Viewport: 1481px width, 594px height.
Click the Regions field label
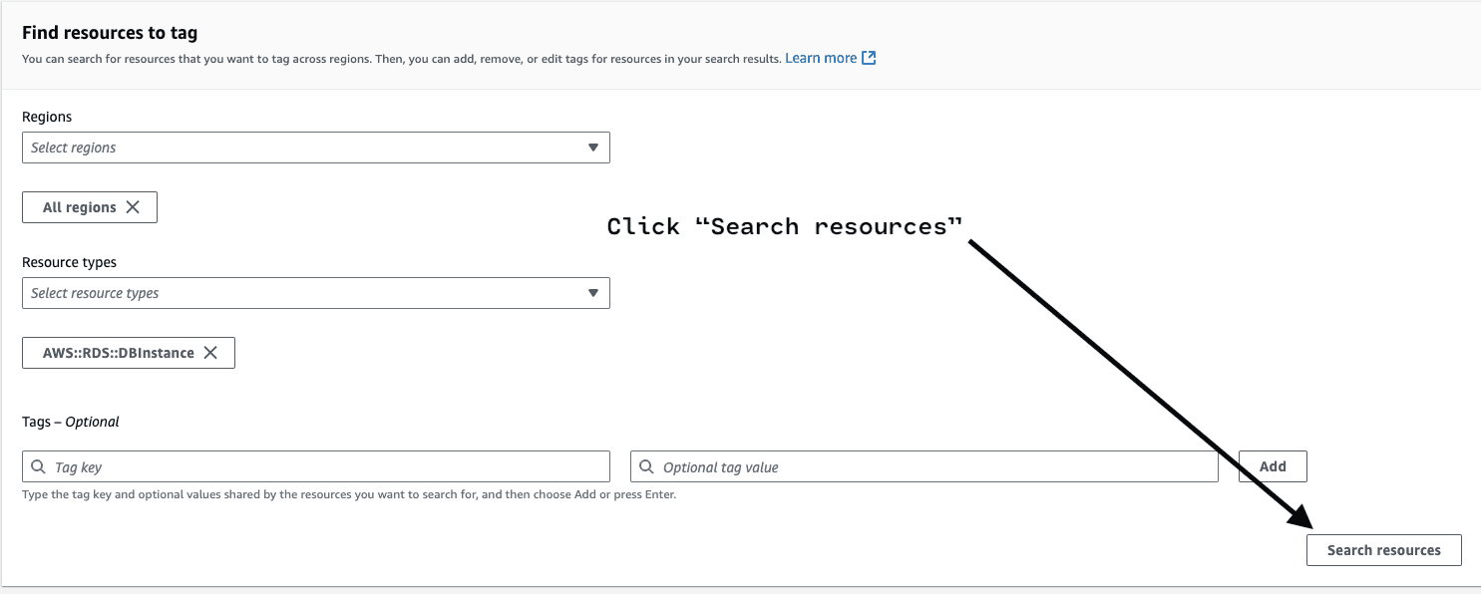pyautogui.click(x=47, y=117)
